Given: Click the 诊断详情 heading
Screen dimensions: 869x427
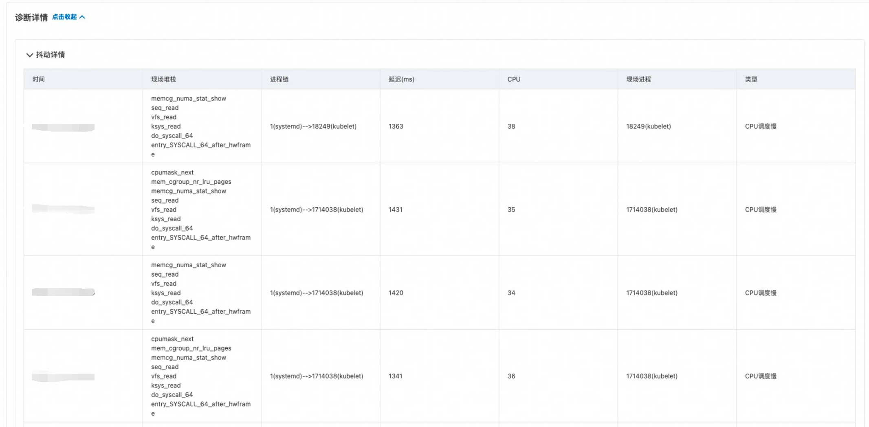Looking at the screenshot, I should tap(31, 17).
